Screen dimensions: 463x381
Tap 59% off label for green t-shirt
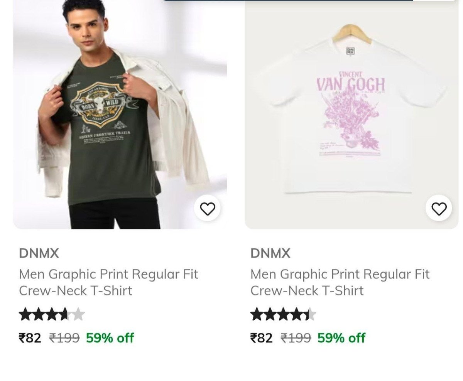pyautogui.click(x=110, y=338)
